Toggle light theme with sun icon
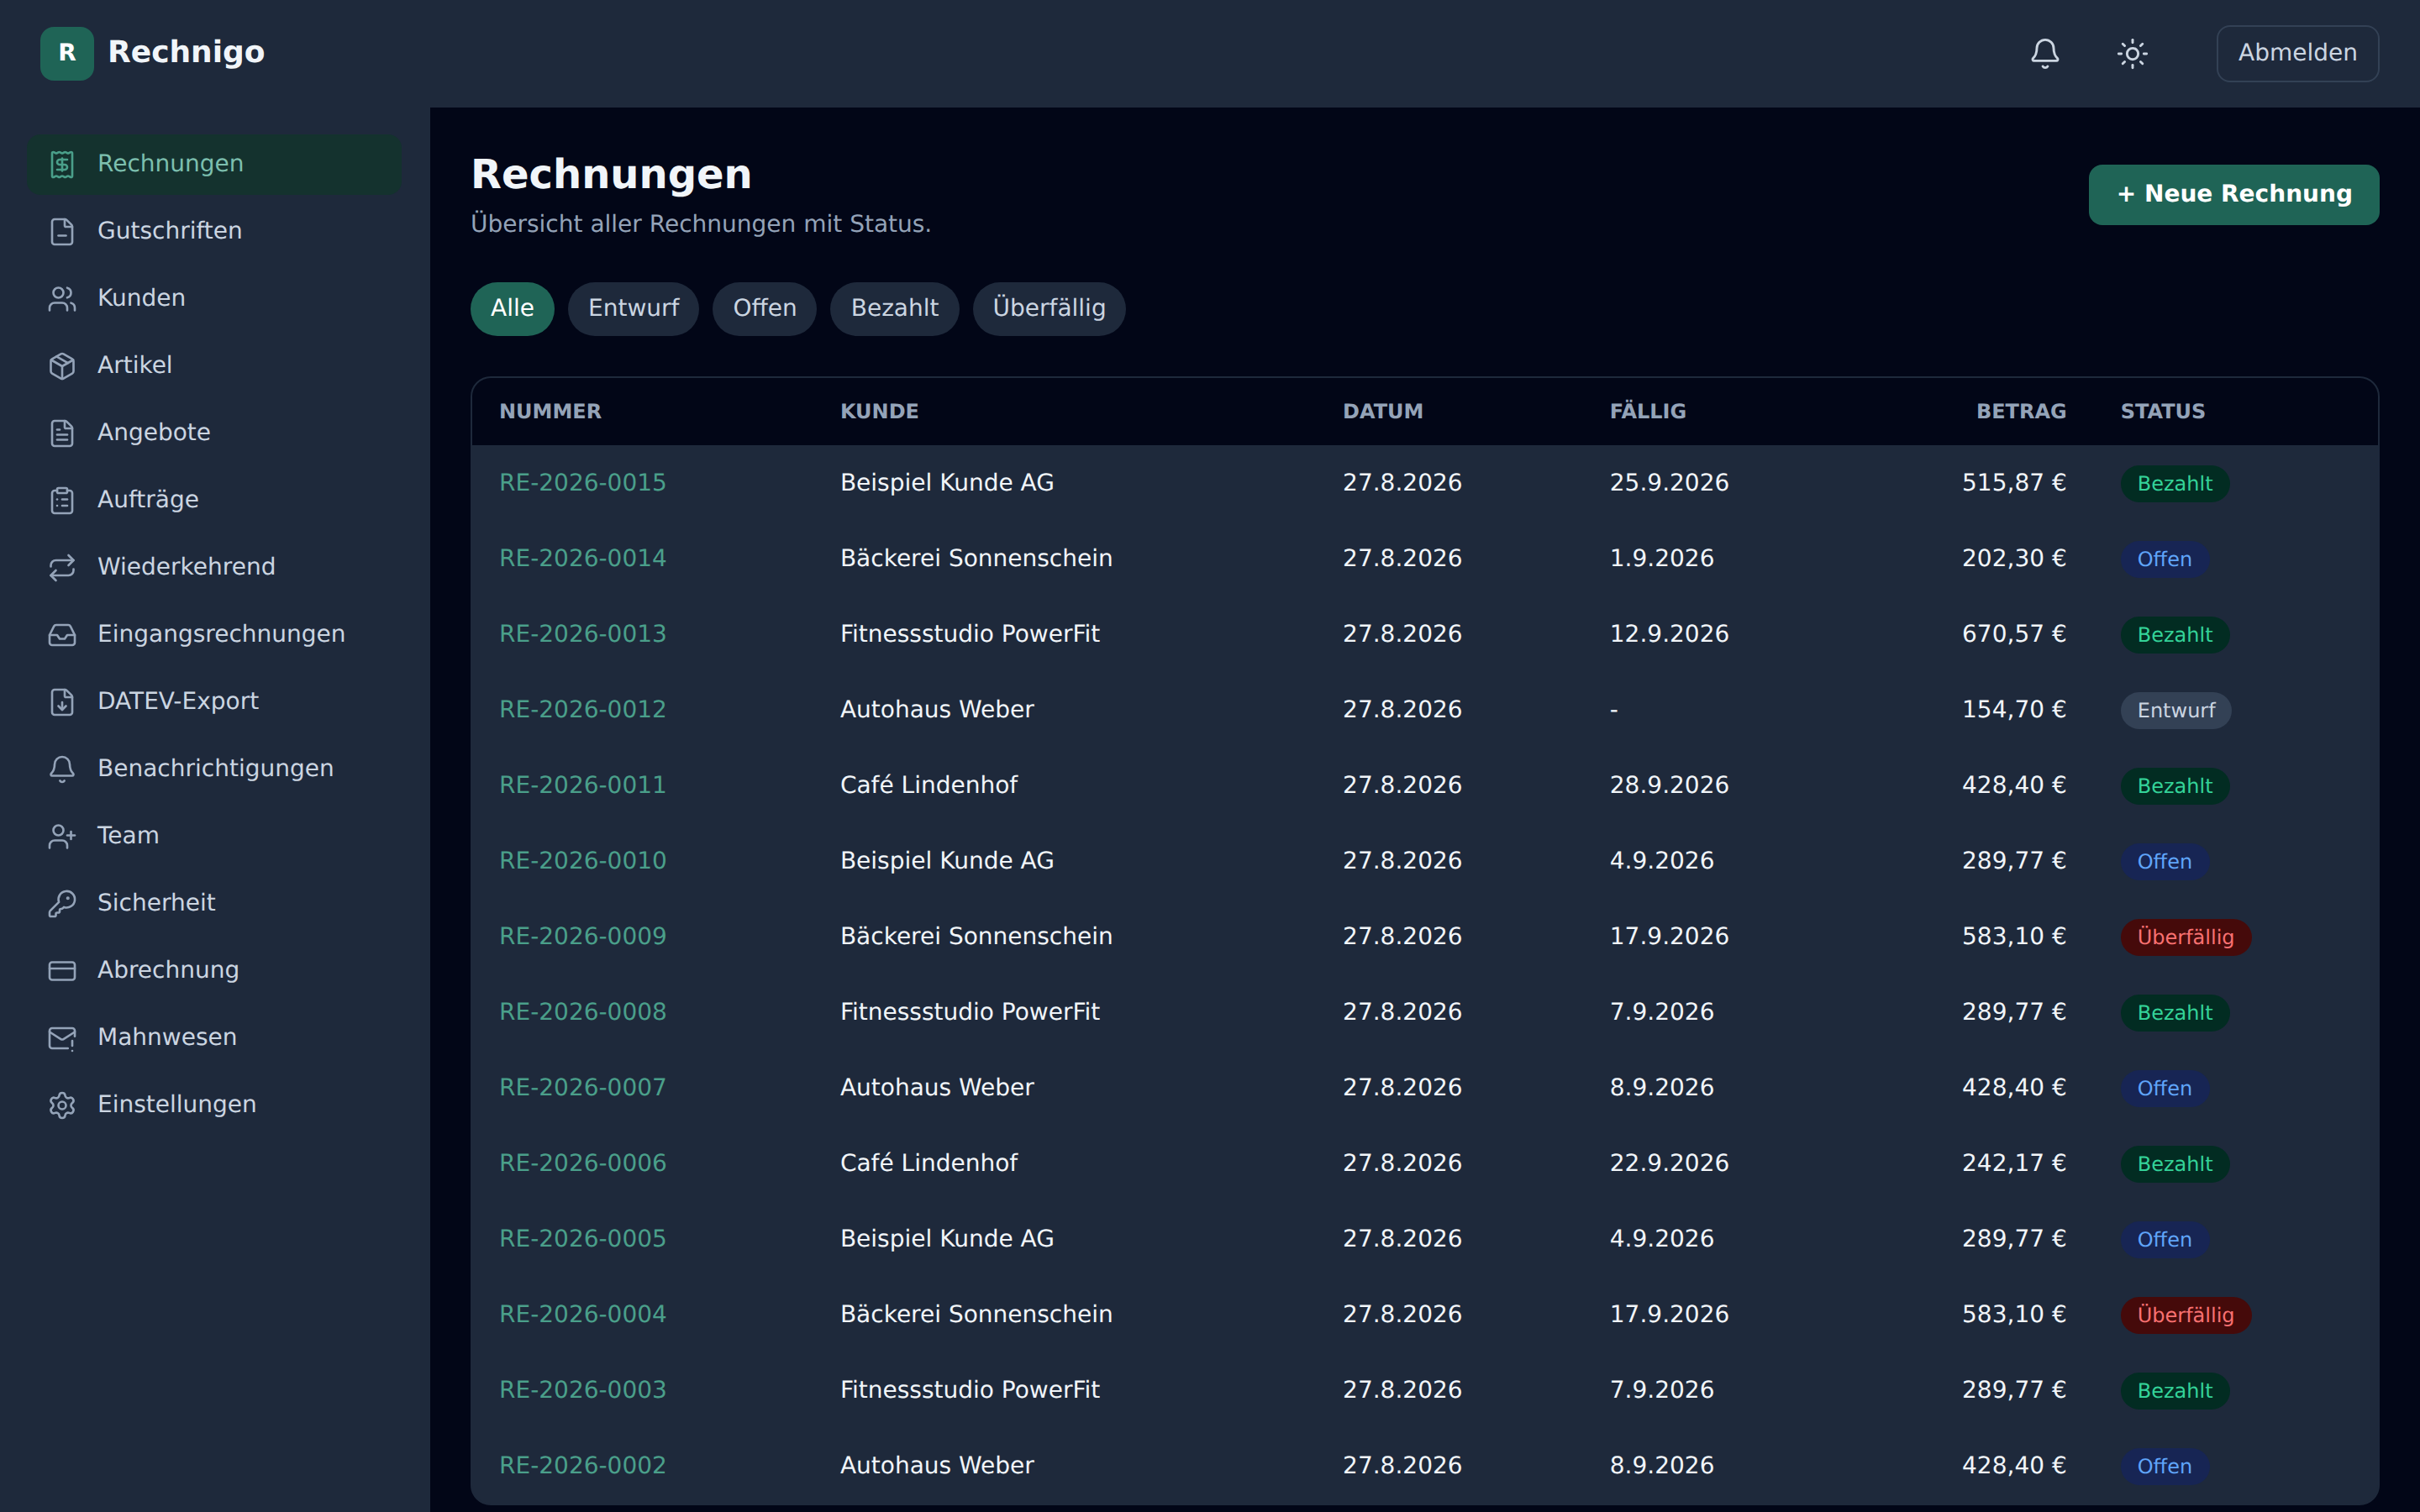 pos(2132,53)
